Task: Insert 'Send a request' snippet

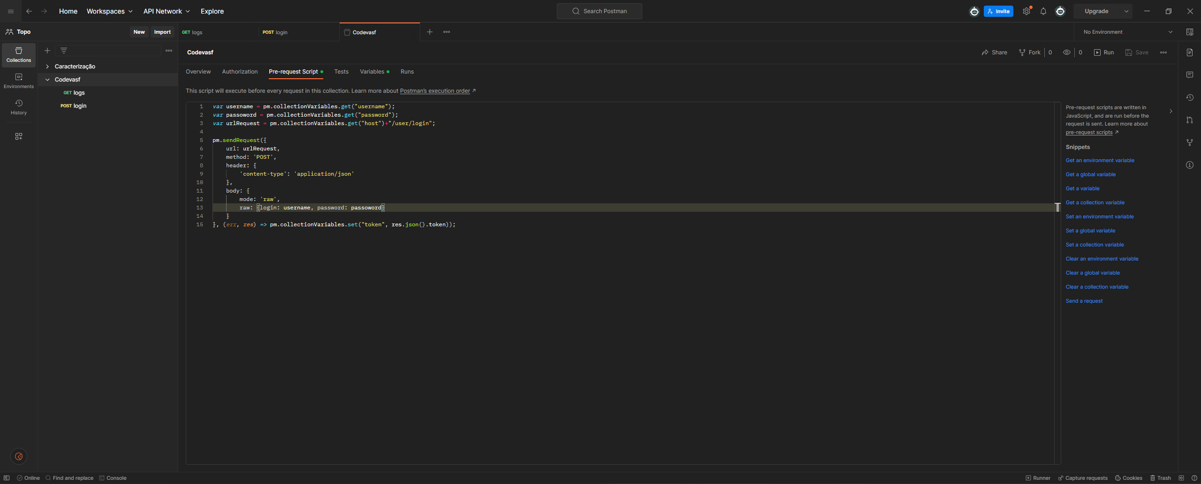Action: coord(1084,301)
